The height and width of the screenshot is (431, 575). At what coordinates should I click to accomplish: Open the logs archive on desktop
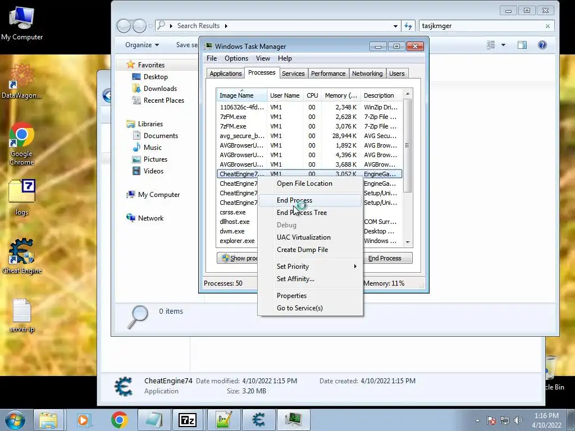point(22,197)
